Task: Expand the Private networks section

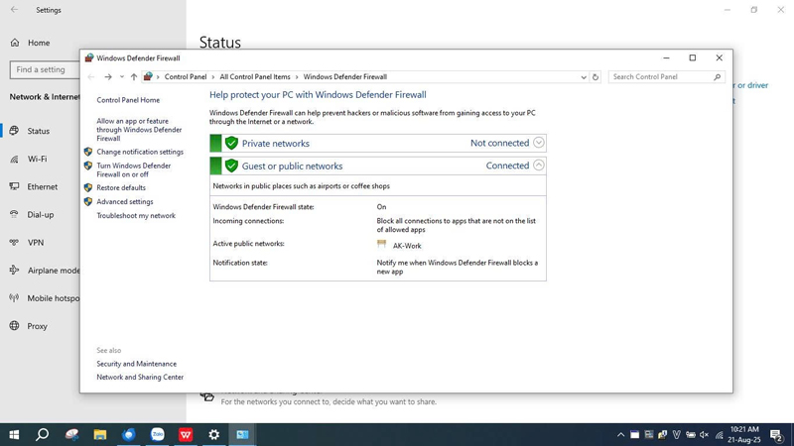Action: [x=539, y=143]
